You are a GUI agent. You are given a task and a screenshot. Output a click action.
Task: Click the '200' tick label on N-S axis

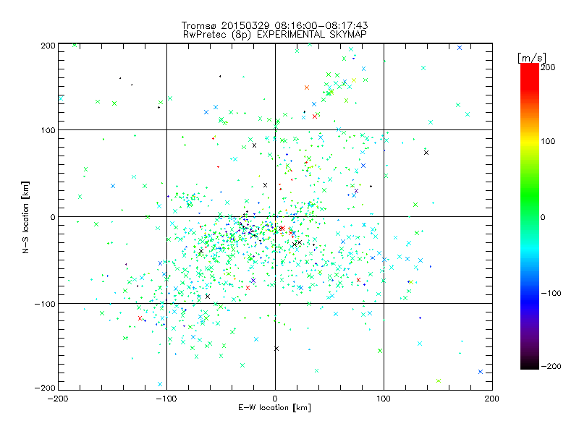48,46
